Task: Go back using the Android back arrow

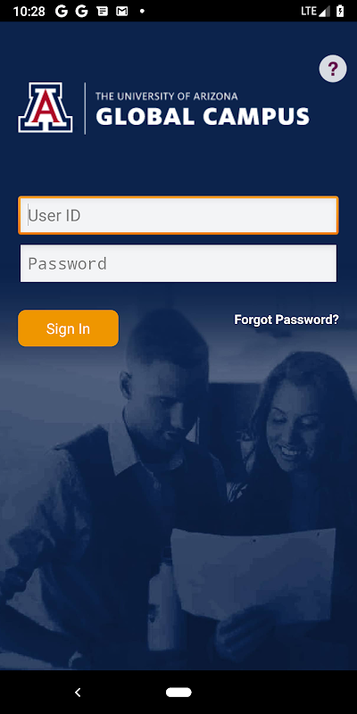Action: tap(78, 693)
